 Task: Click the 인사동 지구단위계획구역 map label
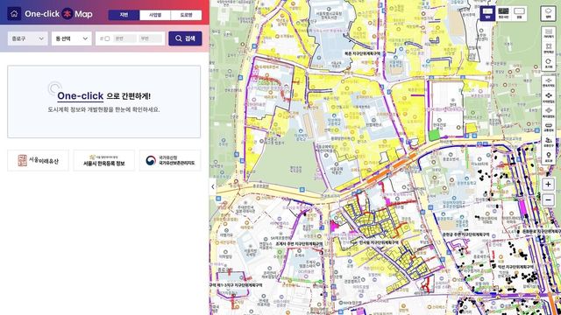click(379, 242)
